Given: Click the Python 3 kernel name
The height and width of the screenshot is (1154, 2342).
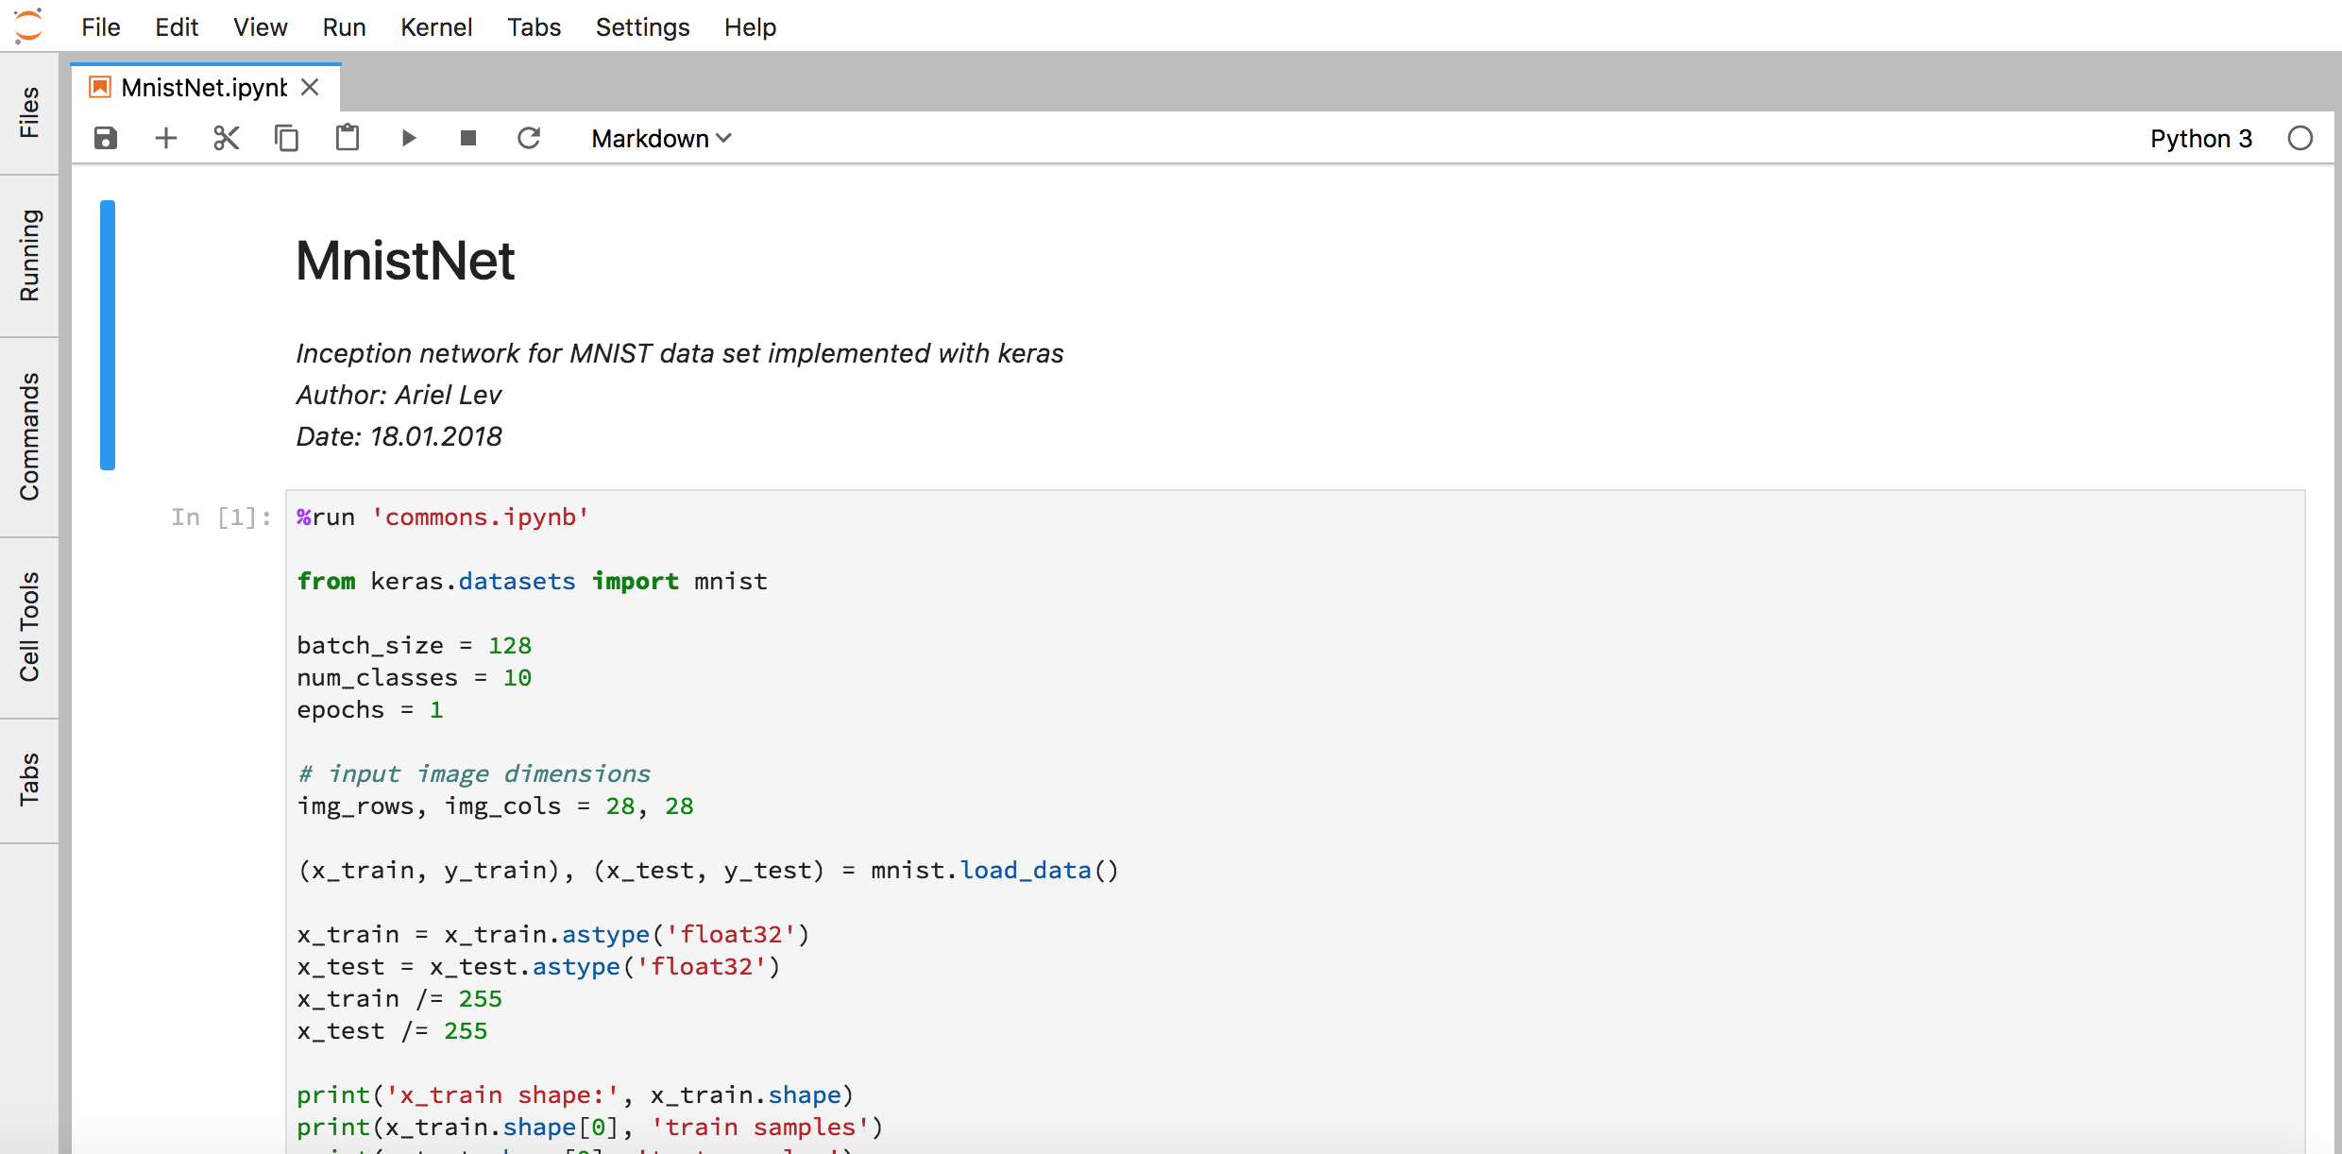Looking at the screenshot, I should (x=2200, y=139).
